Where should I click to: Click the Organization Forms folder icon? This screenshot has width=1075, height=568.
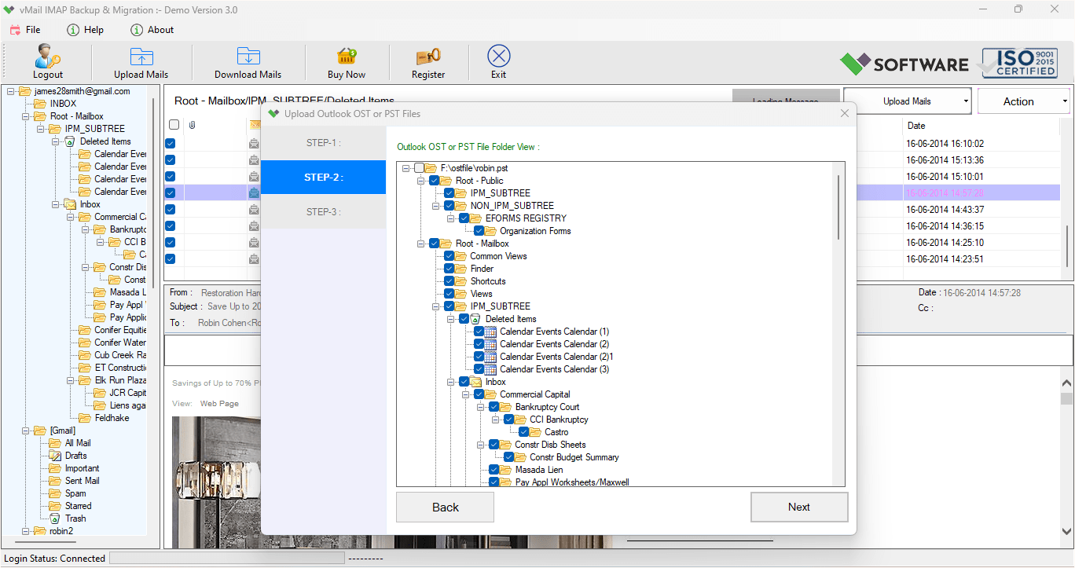click(x=490, y=231)
